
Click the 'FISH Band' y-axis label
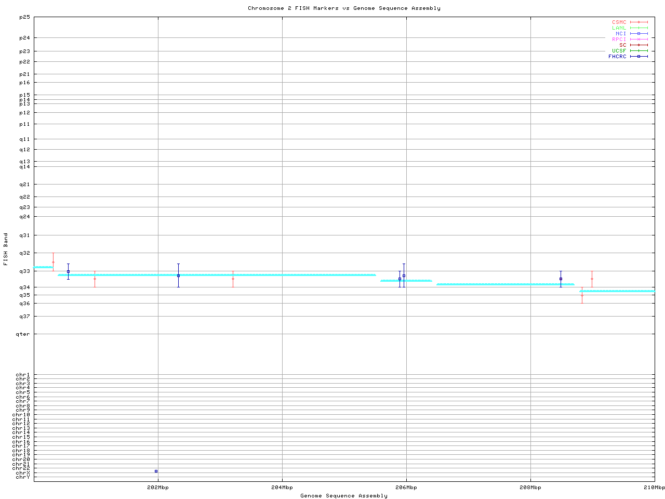(6, 249)
